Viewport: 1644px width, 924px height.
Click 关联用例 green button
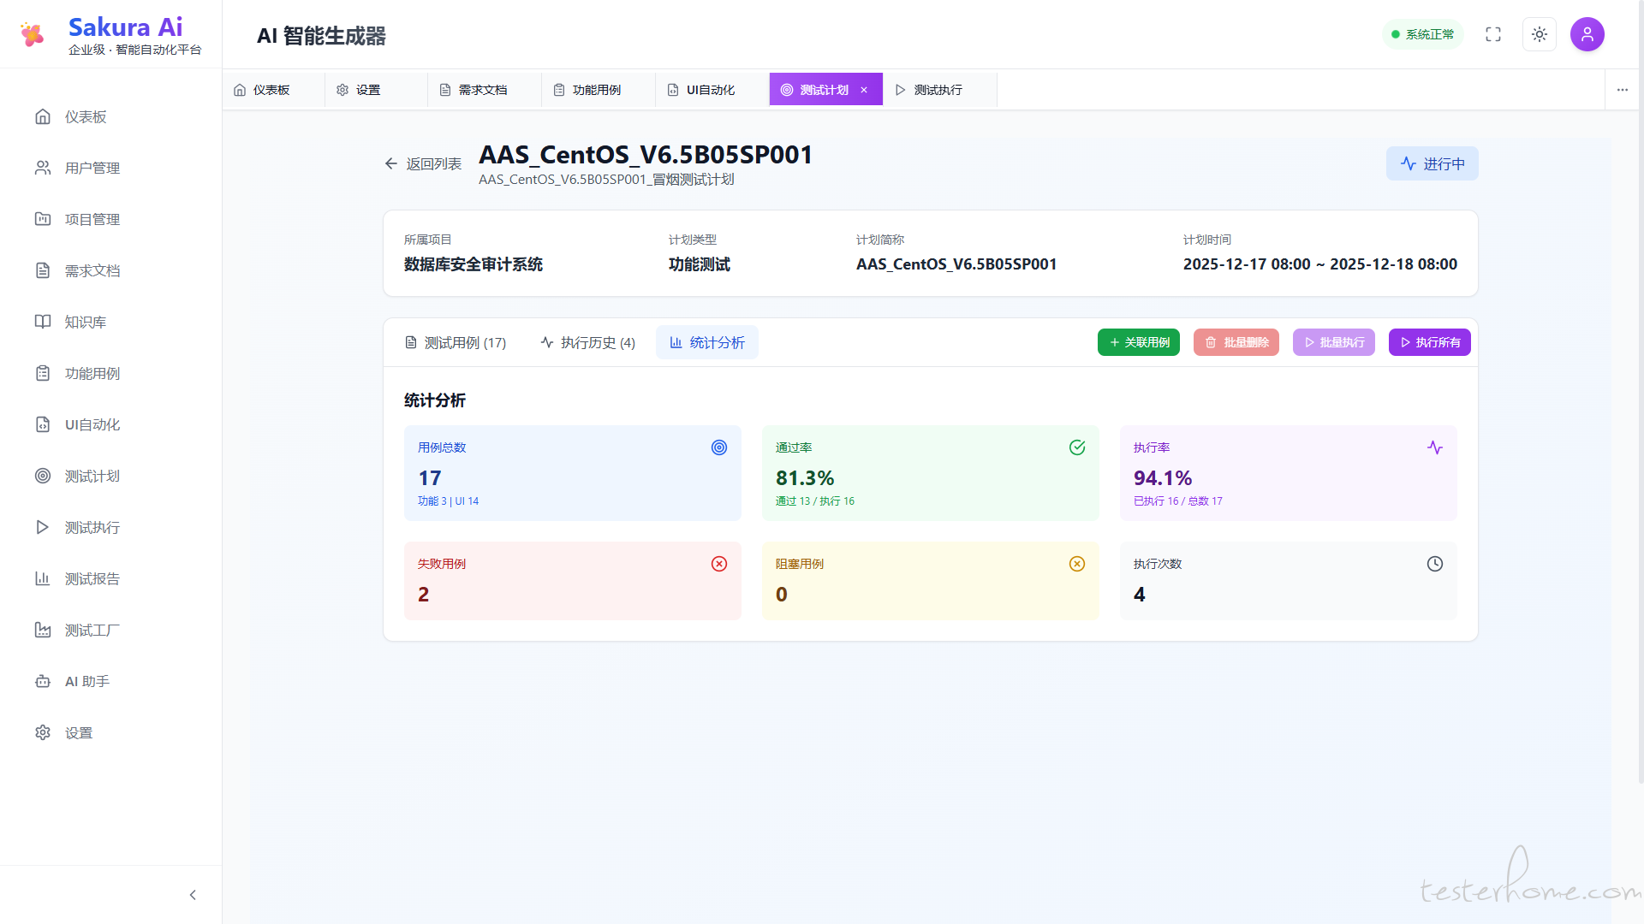tap(1139, 342)
